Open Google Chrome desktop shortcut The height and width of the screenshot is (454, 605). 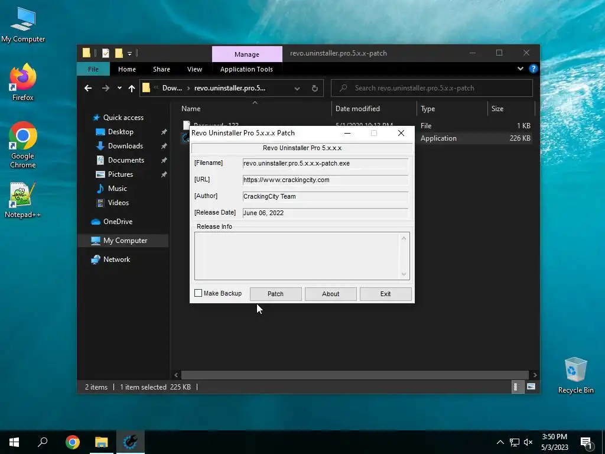click(23, 145)
